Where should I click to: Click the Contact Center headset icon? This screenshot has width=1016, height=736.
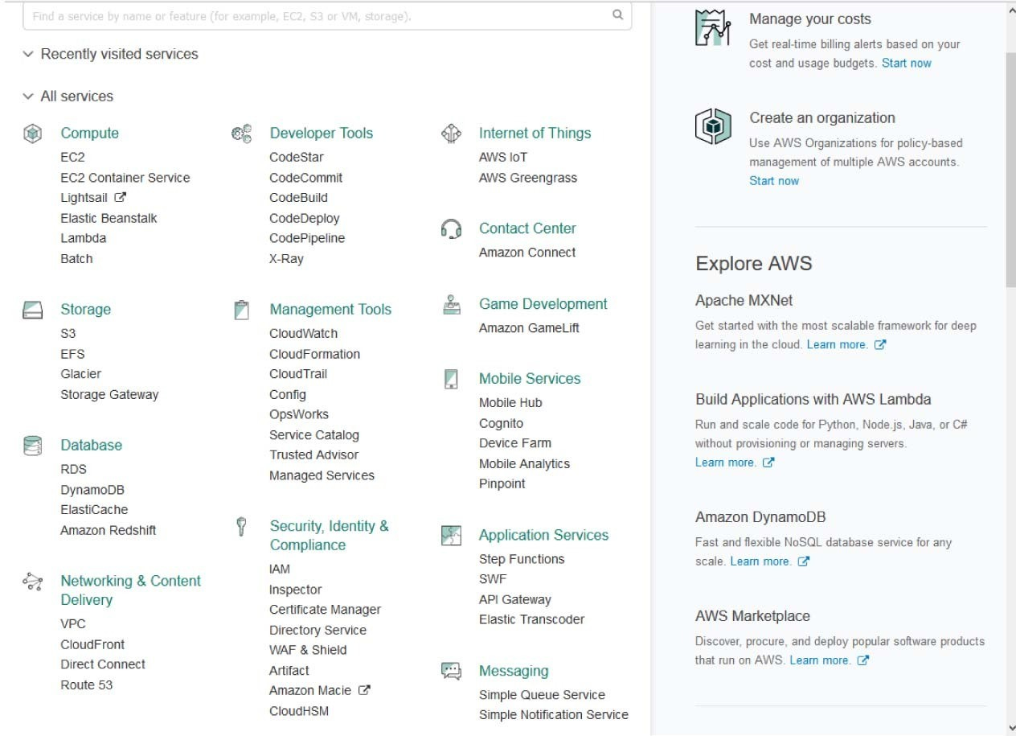452,228
